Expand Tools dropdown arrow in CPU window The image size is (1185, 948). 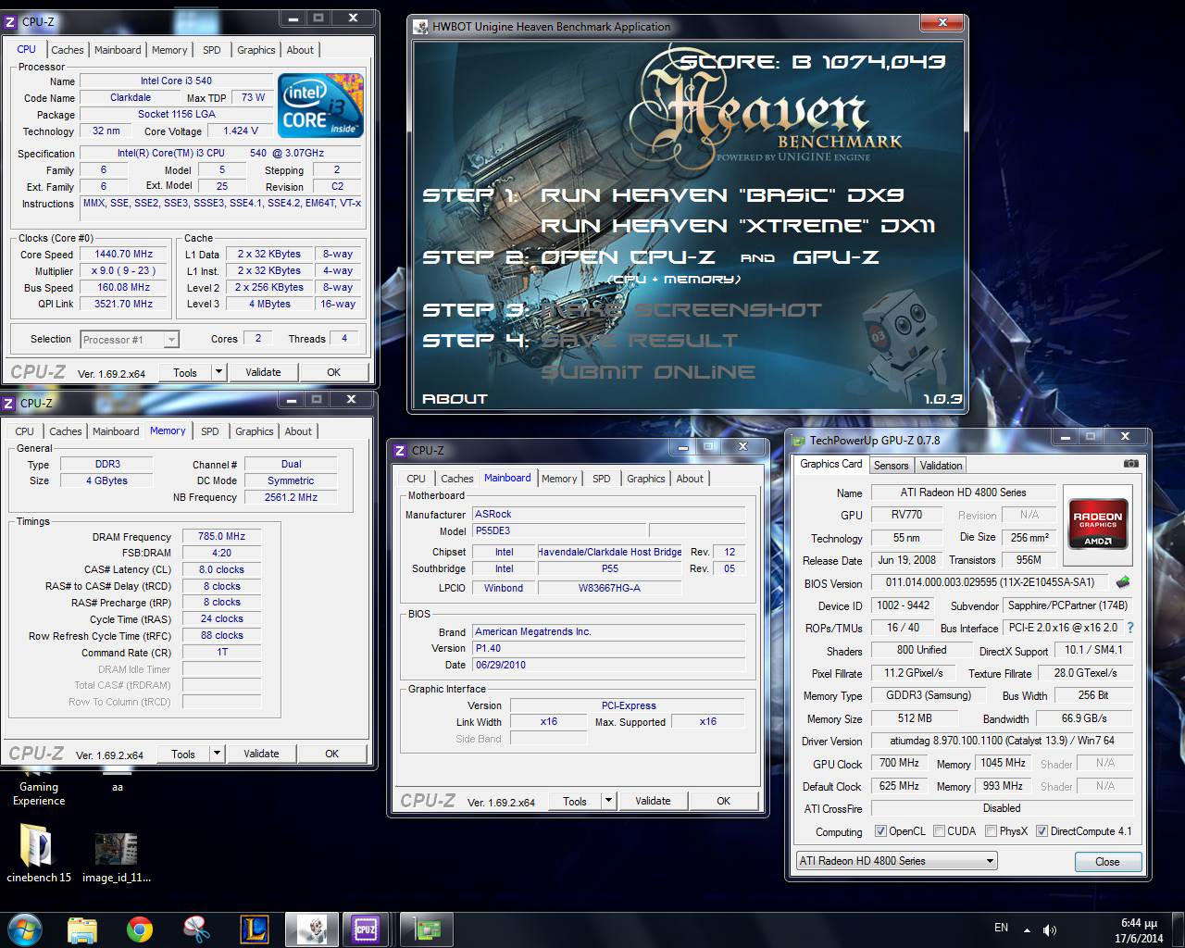[x=218, y=372]
